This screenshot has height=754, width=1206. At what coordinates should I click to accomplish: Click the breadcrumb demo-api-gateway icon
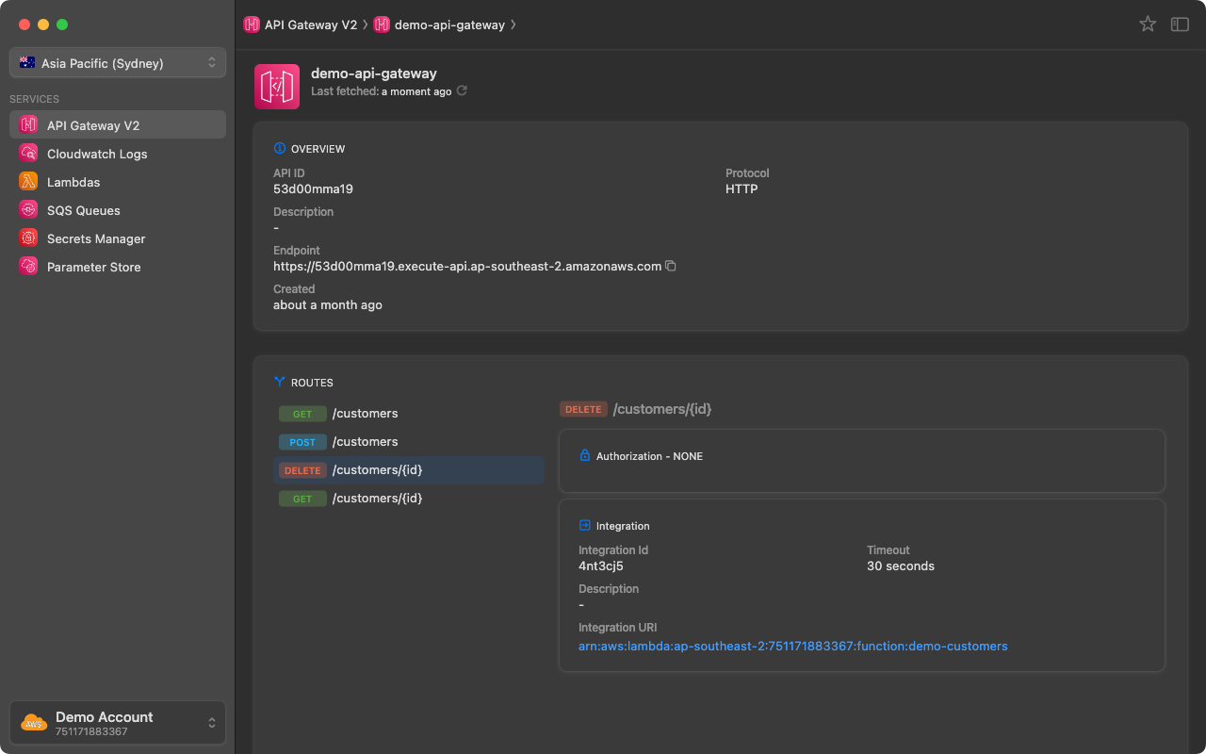pos(382,25)
